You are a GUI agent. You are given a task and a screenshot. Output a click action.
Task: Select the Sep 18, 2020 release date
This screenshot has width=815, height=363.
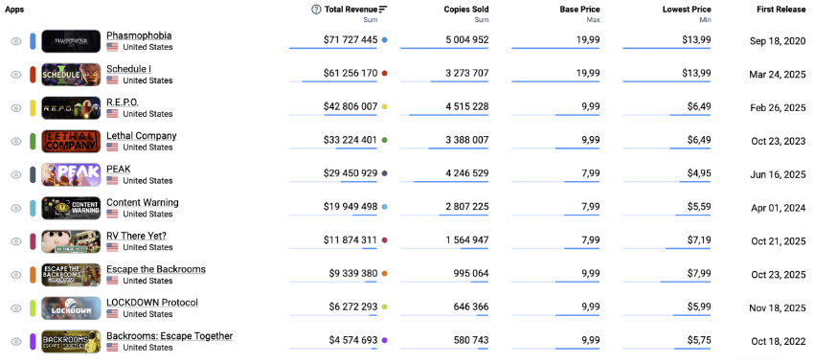click(778, 41)
